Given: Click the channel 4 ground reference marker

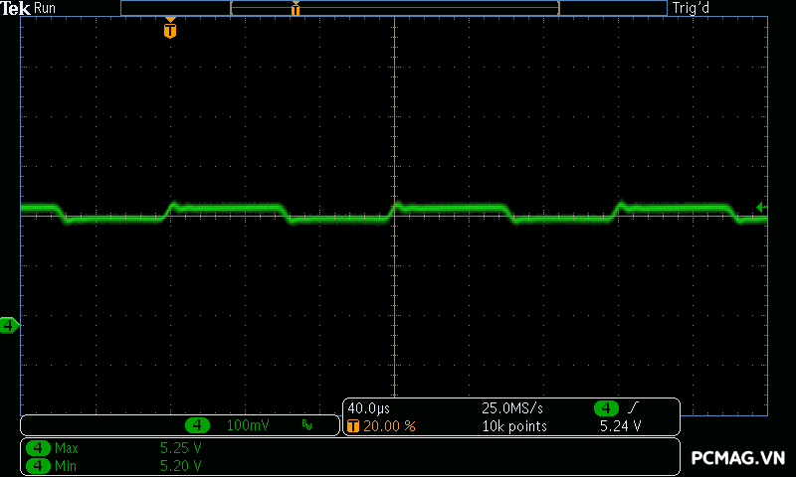Looking at the screenshot, I should pos(9,325).
